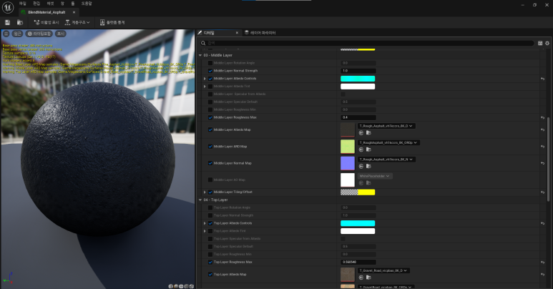The width and height of the screenshot is (553, 289).
Task: Open the hierarchy dropdown in the toolbar
Action: [77, 23]
